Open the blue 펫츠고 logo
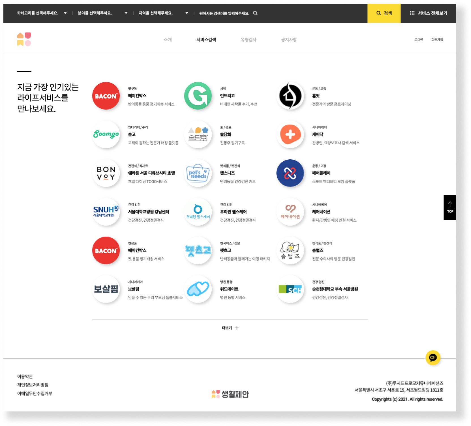Screen dimensions: 471x426 [x=198, y=250]
